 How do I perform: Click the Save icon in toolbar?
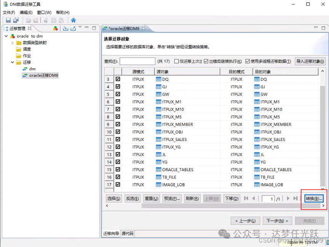pos(8,20)
